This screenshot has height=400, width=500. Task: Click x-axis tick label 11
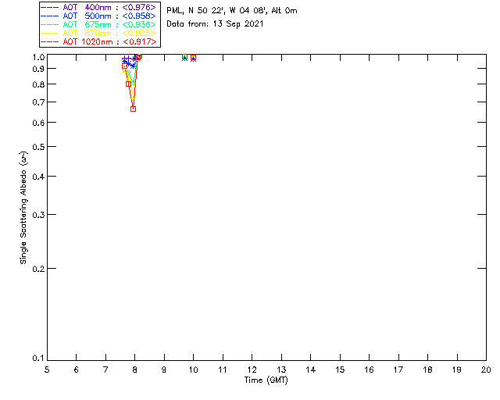click(x=223, y=370)
